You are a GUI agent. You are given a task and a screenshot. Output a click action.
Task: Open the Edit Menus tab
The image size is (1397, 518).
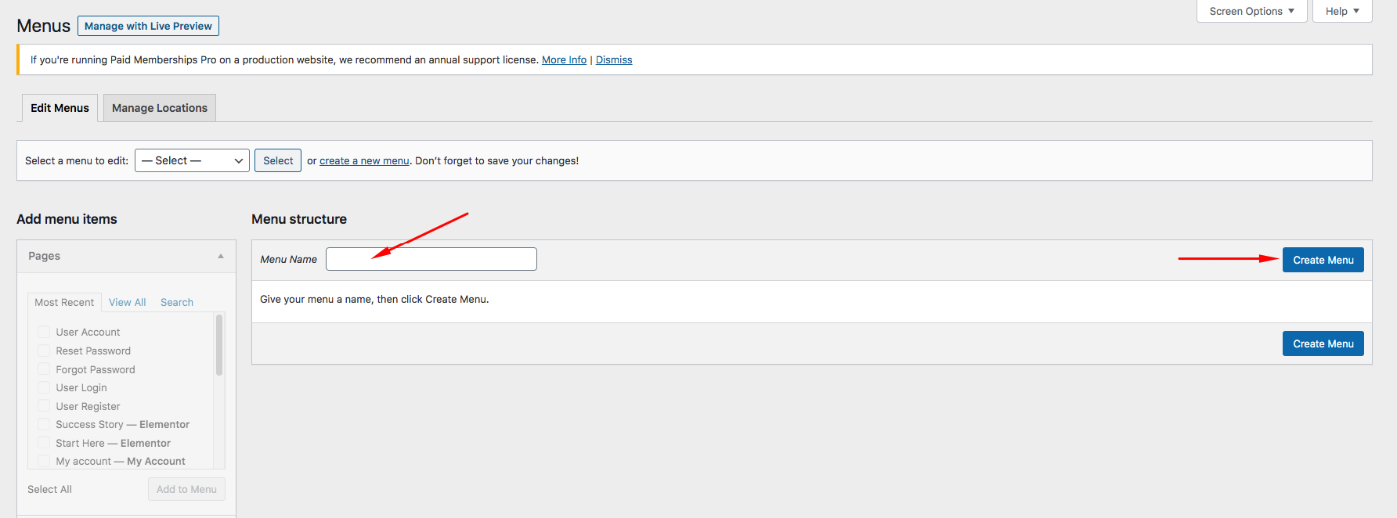60,108
